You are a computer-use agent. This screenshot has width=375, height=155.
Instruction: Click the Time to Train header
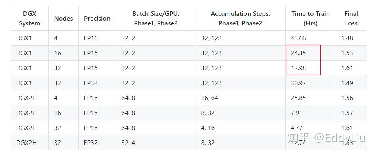pyautogui.click(x=311, y=19)
